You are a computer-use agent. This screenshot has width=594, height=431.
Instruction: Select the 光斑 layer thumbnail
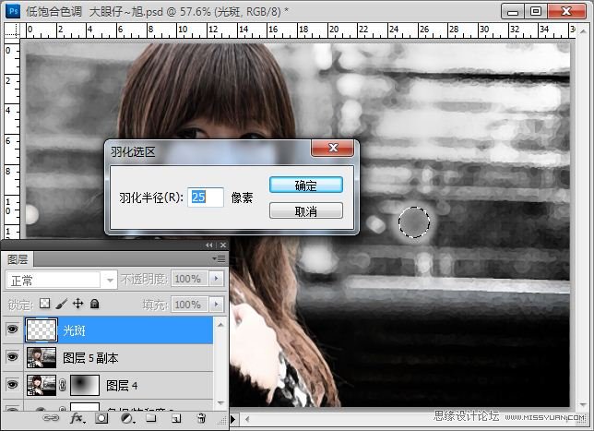tap(42, 329)
